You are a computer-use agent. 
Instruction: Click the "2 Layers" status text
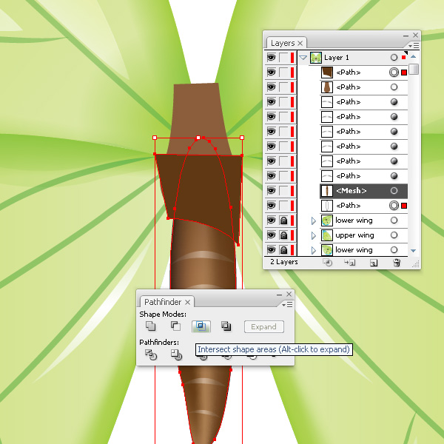[283, 262]
